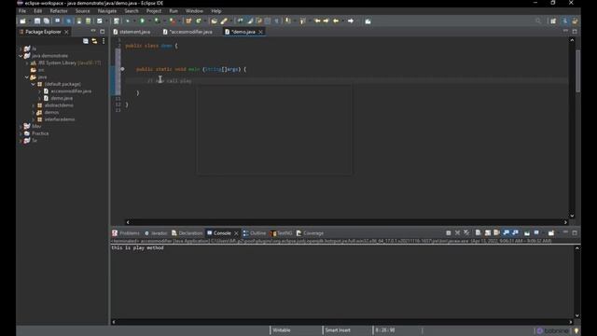597x336 pixels.
Task: Click the editor vertical scrollbar thumb
Action: click(x=577, y=71)
